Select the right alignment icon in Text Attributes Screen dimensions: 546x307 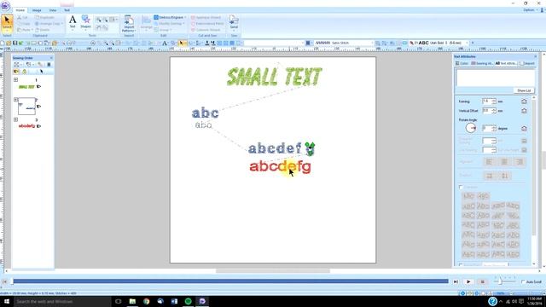(x=520, y=162)
